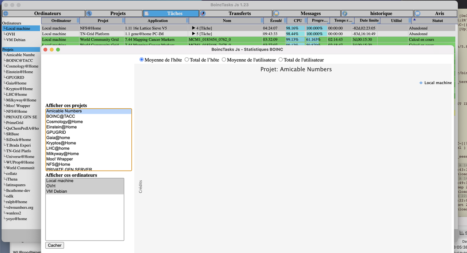This screenshot has width=467, height=253.
Task: Select Moo! Wrapper in the statistics project list
Action: [x=88, y=159]
